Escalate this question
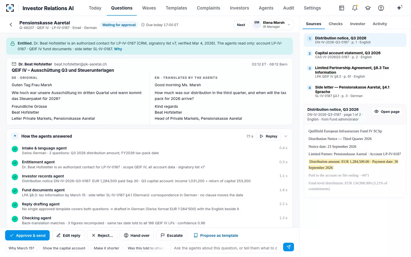This screenshot has height=257, width=411. pyautogui.click(x=172, y=235)
